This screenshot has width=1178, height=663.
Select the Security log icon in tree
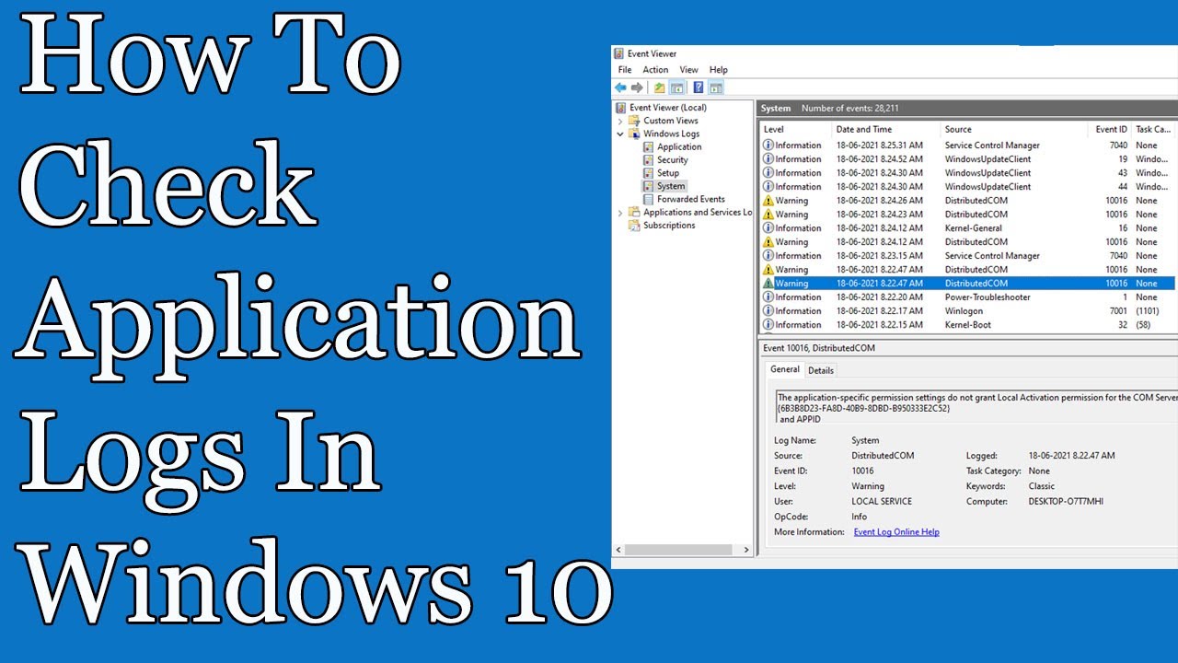649,160
